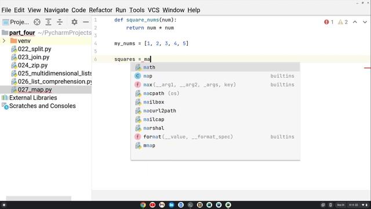
Task: Open the Files app from the shelf
Action: pyautogui.click(x=172, y=205)
